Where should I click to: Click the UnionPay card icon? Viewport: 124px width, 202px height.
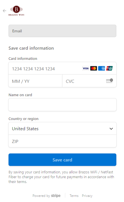click(x=110, y=68)
